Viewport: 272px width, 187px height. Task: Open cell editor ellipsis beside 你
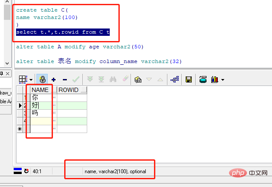point(54,97)
